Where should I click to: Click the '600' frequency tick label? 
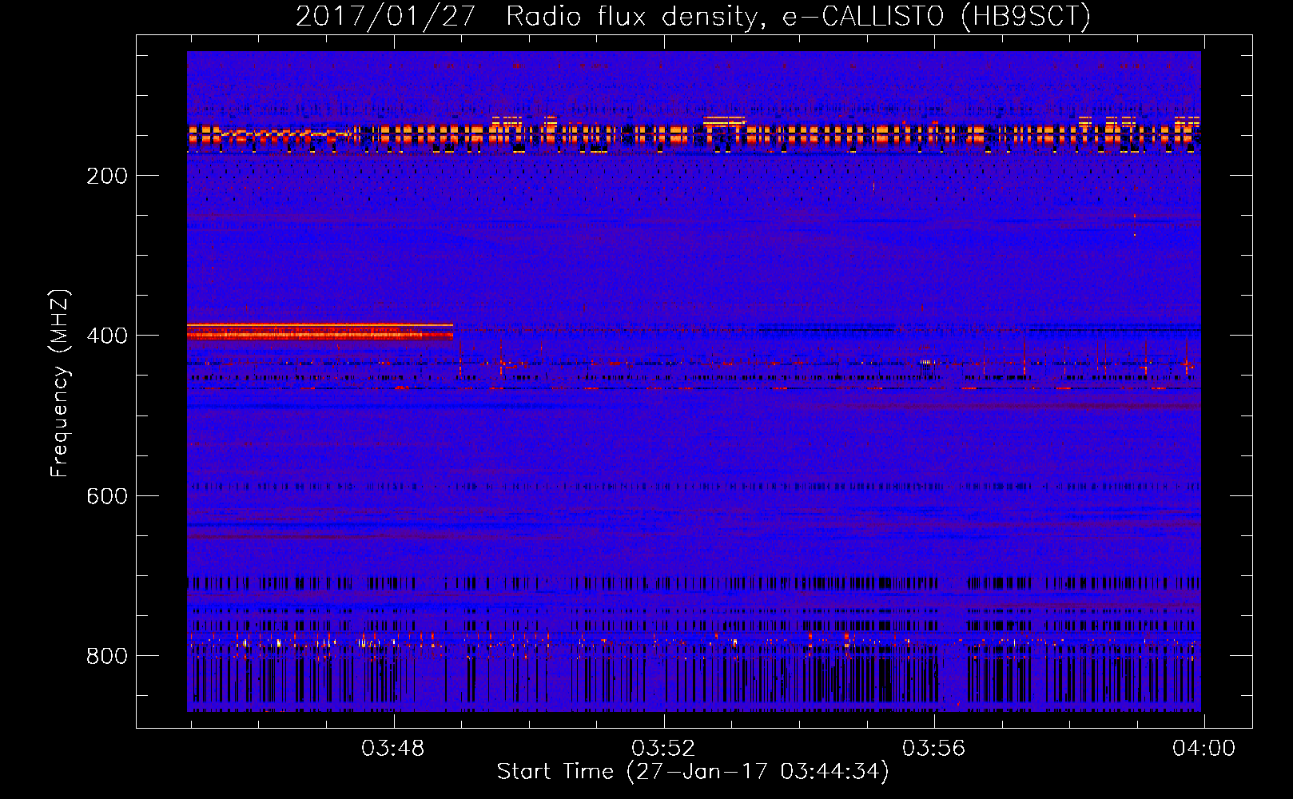pyautogui.click(x=107, y=496)
